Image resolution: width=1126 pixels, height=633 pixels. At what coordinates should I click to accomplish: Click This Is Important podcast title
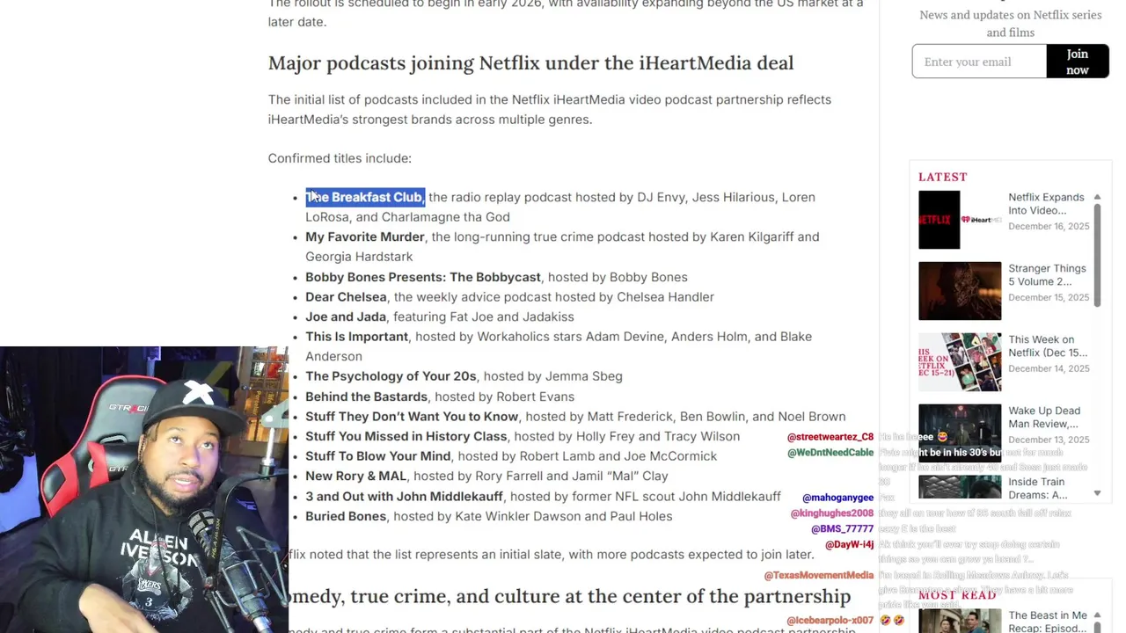(x=356, y=337)
